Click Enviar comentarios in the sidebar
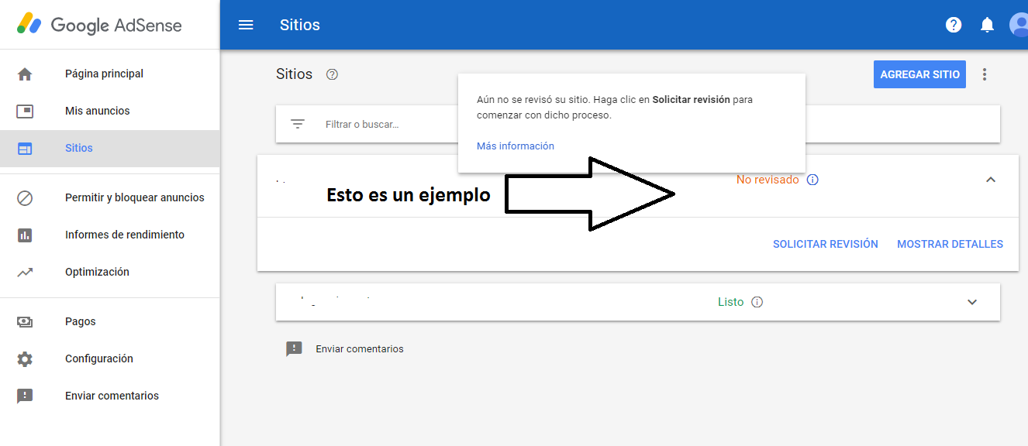The height and width of the screenshot is (446, 1028). [x=110, y=396]
